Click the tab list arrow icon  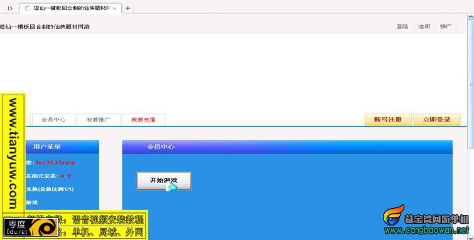[x=10, y=8]
